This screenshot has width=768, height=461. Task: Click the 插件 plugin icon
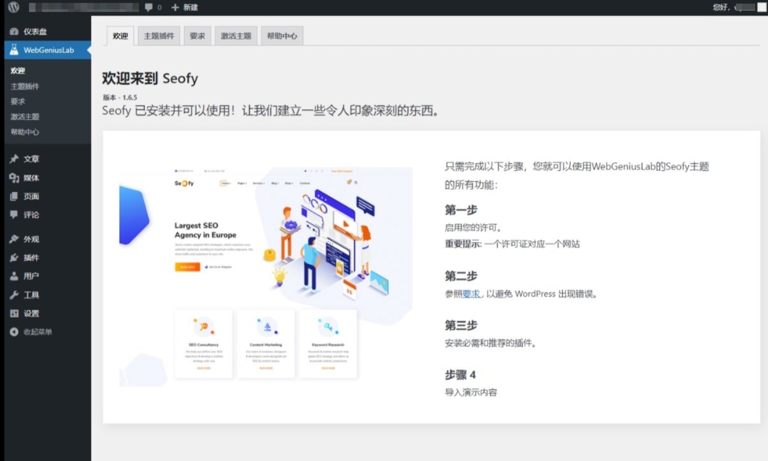[14, 257]
